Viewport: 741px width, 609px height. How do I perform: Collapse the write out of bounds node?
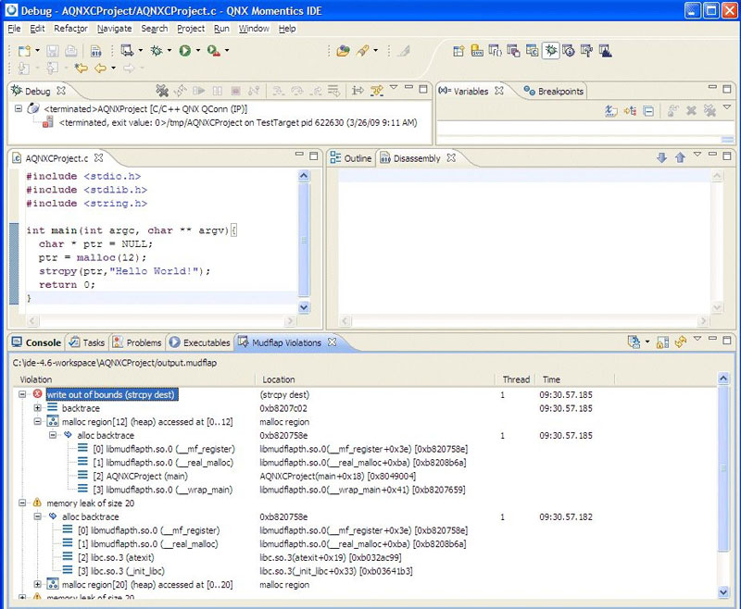coord(22,394)
